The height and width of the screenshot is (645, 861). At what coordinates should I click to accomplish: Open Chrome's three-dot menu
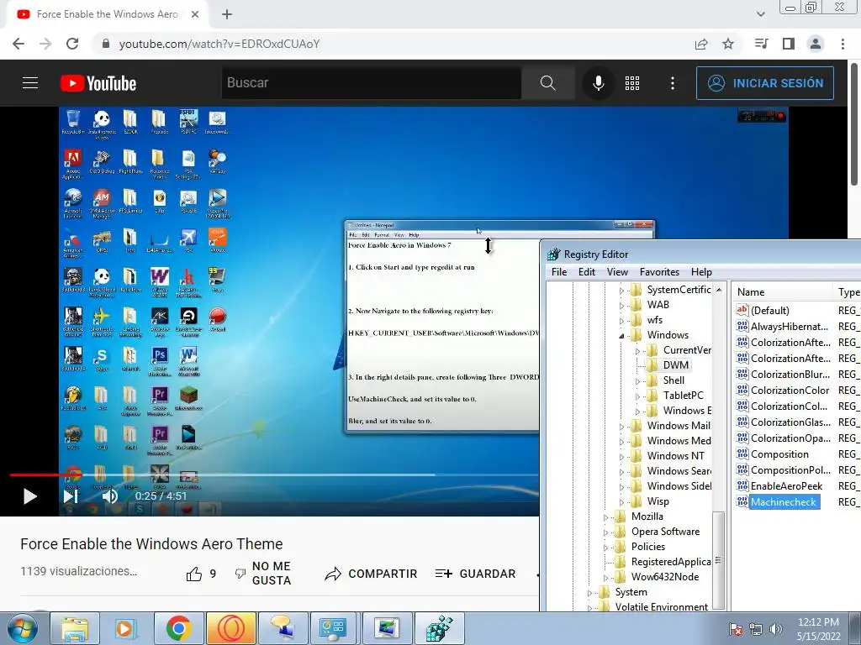click(843, 44)
